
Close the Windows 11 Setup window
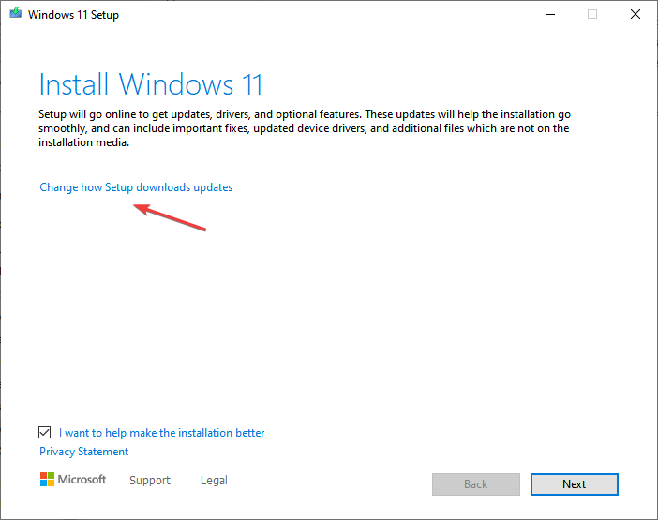tap(636, 14)
